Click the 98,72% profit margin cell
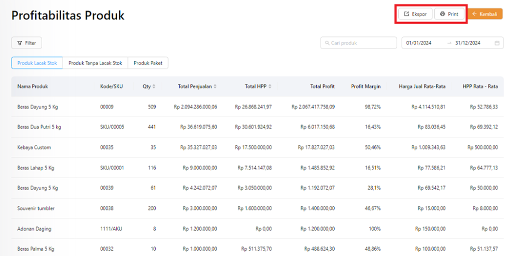The image size is (513, 256). click(373, 107)
